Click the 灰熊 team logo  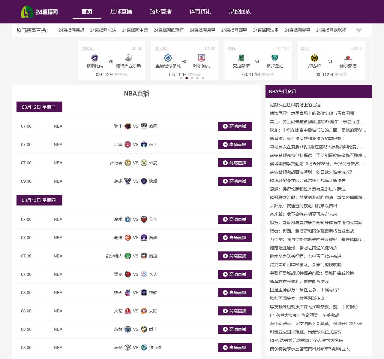click(x=128, y=329)
